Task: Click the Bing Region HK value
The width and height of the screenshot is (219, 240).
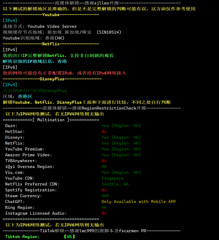Action: (104, 207)
